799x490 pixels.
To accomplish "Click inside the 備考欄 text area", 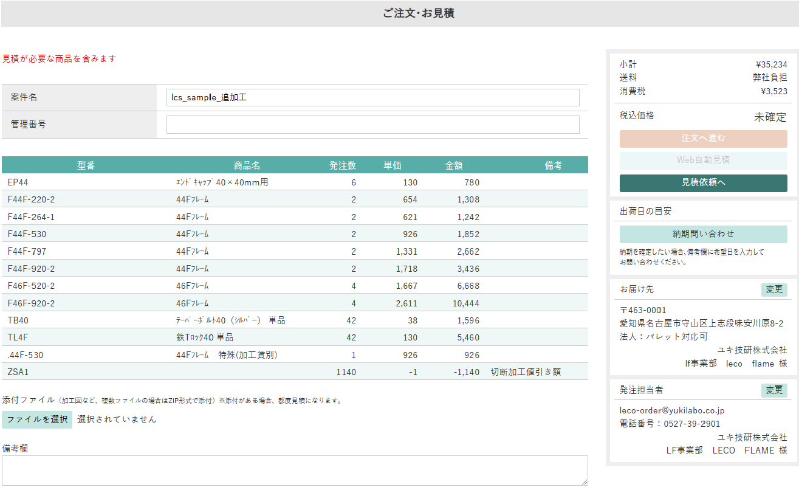I will coord(294,470).
